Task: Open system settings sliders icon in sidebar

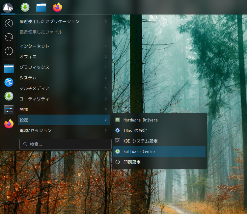Action: point(9,110)
